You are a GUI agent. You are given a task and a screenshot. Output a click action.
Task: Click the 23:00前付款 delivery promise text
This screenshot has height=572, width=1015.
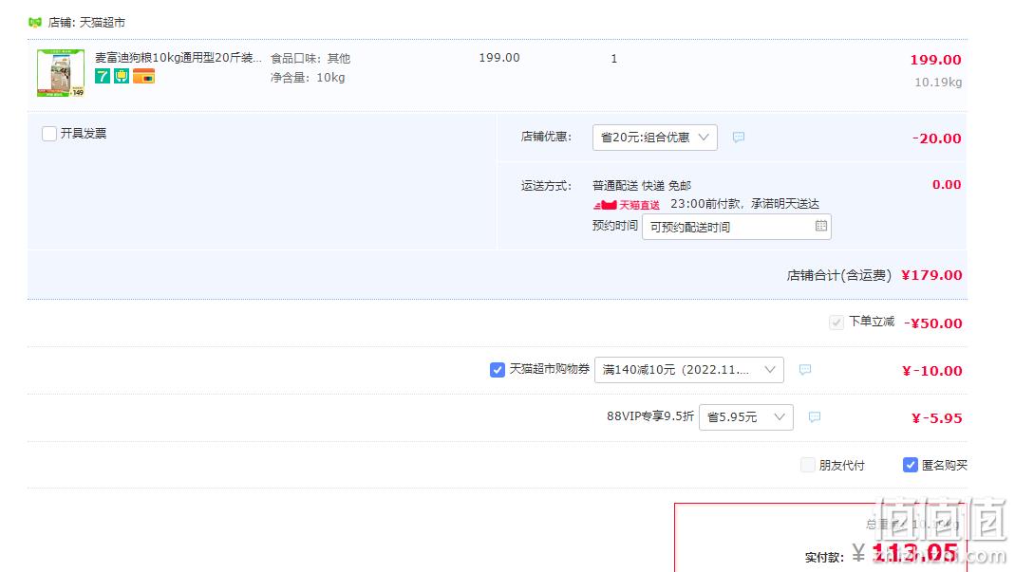click(x=744, y=204)
